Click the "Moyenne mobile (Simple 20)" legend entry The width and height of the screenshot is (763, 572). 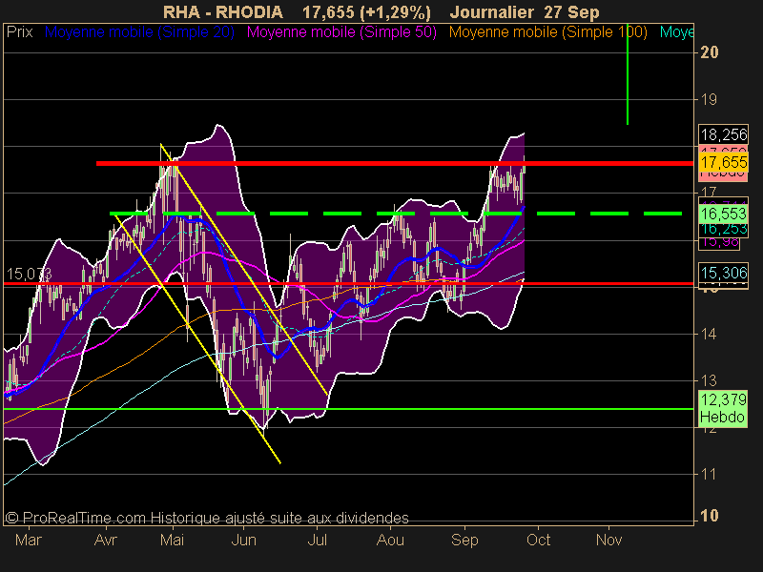click(139, 32)
